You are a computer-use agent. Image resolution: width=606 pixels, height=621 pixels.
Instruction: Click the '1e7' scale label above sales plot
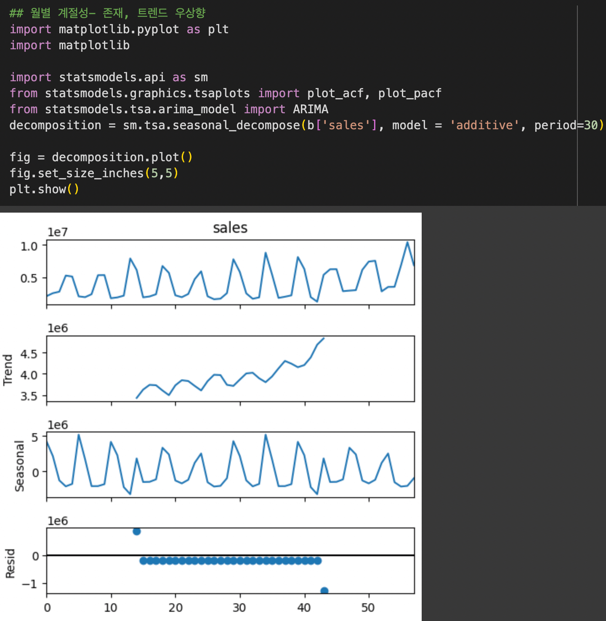(58, 232)
